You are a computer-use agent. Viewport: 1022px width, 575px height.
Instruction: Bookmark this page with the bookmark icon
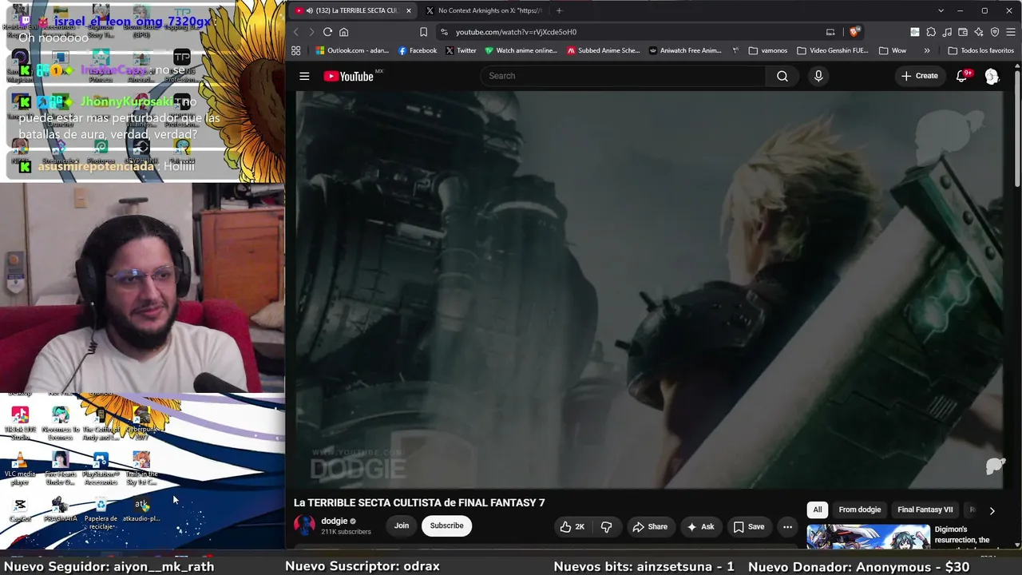(x=423, y=32)
